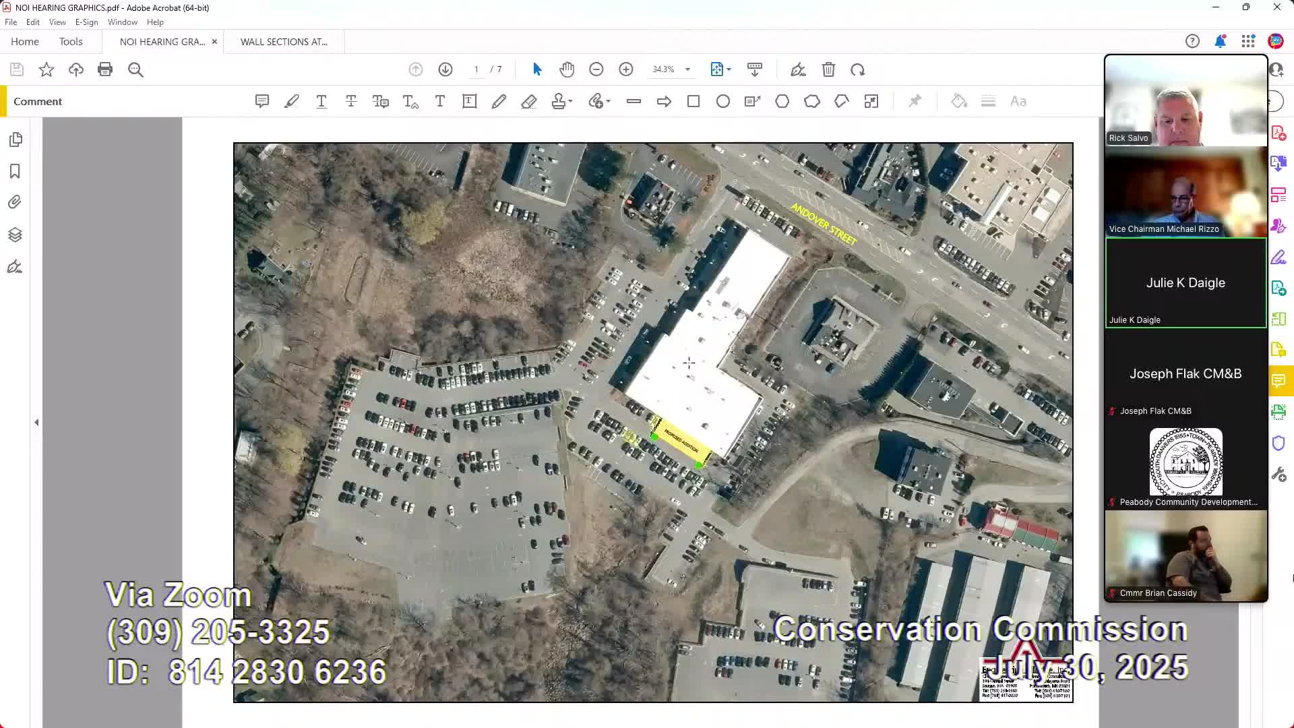
Task: Select the Strikethrough text tool
Action: [x=351, y=102]
